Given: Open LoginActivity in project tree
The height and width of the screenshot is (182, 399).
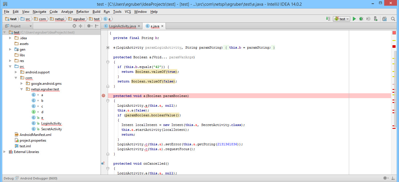Looking at the screenshot, I should pyautogui.click(x=51, y=123).
